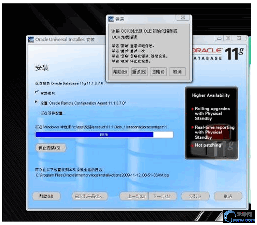Click 上一步(B) back button

pos(134,196)
